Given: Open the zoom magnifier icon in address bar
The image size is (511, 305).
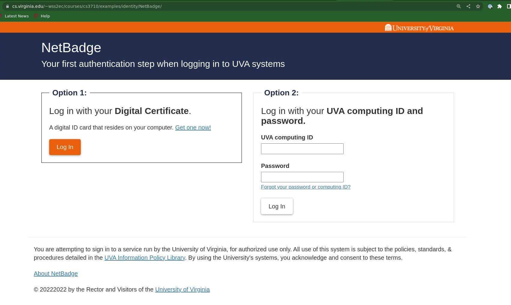Looking at the screenshot, I should 458,6.
